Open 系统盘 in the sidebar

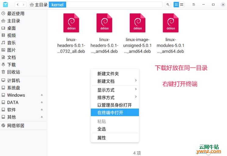point(23,88)
